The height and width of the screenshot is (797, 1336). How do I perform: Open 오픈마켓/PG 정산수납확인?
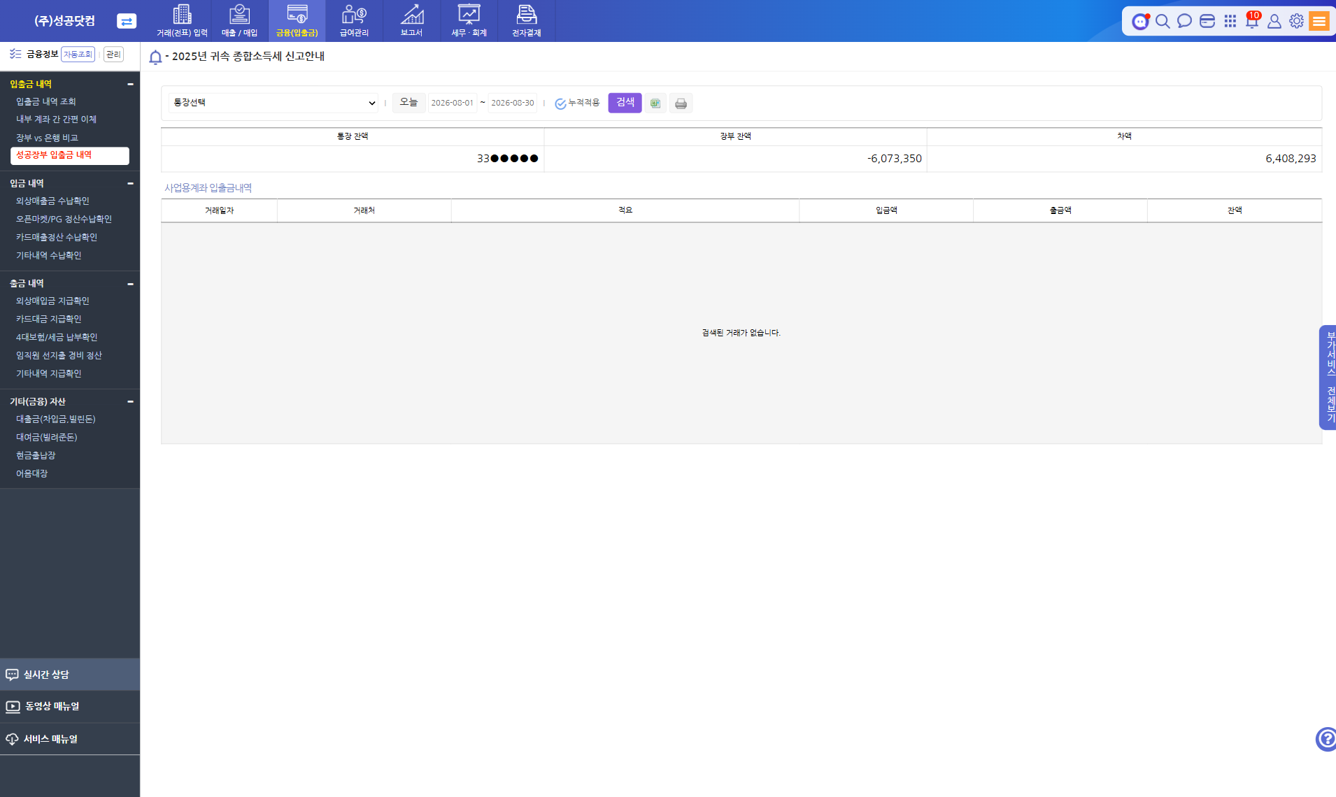64,219
